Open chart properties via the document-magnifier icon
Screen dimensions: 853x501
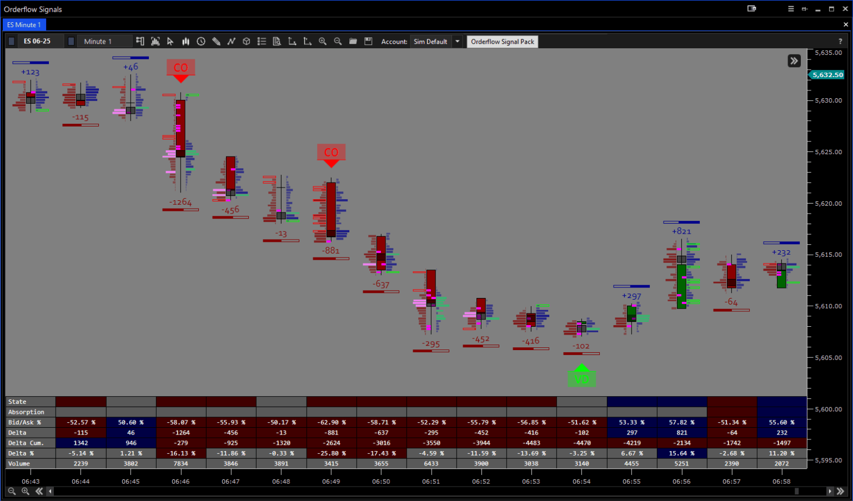point(277,42)
